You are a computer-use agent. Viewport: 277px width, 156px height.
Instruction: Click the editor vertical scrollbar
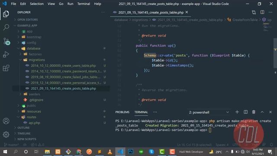[x=275, y=53]
